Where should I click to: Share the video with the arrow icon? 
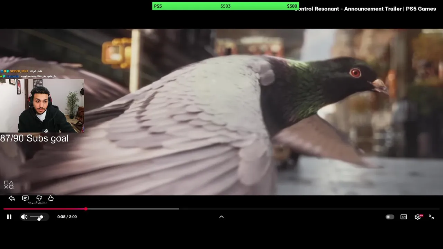click(11, 198)
